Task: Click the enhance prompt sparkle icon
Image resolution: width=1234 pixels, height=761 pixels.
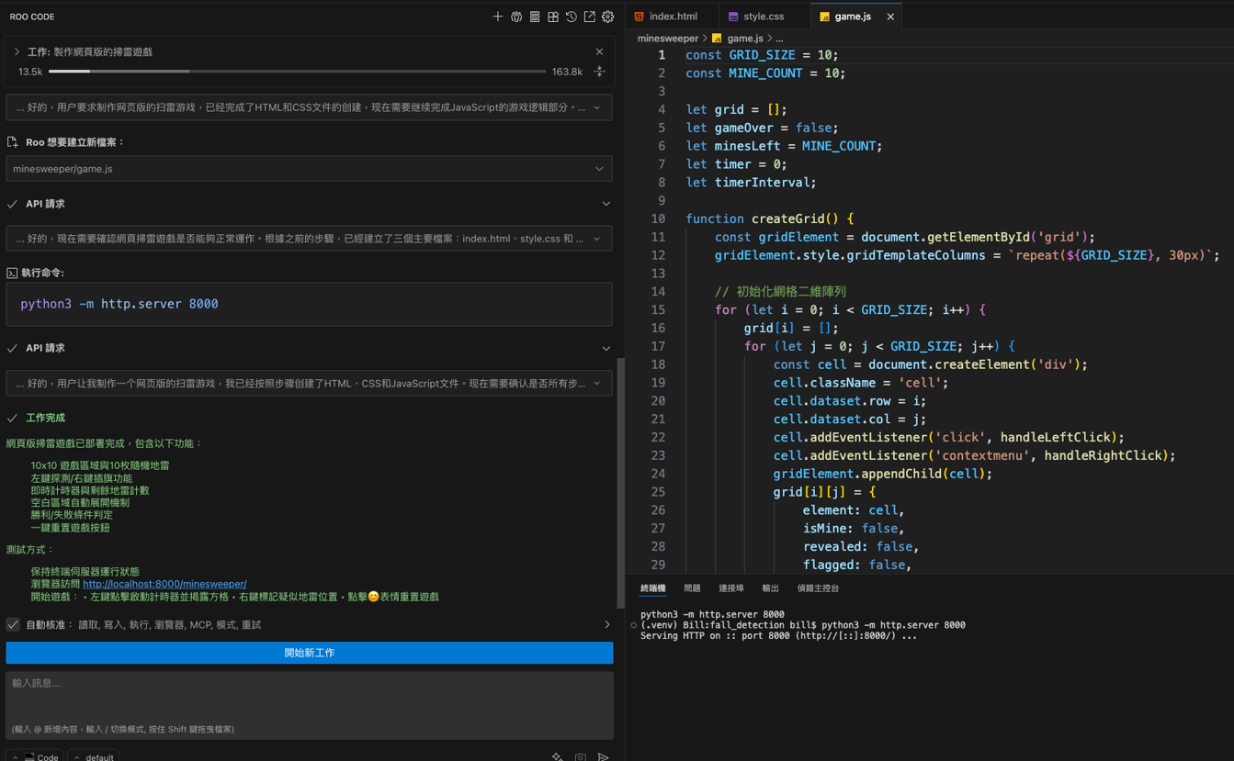Action: 557,756
